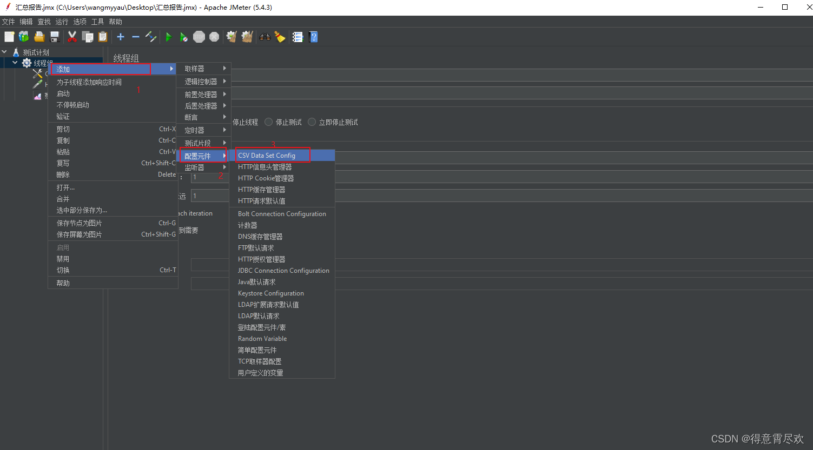Select the 停止线程 radio option
Screen dimensions: 813x450
pos(245,122)
